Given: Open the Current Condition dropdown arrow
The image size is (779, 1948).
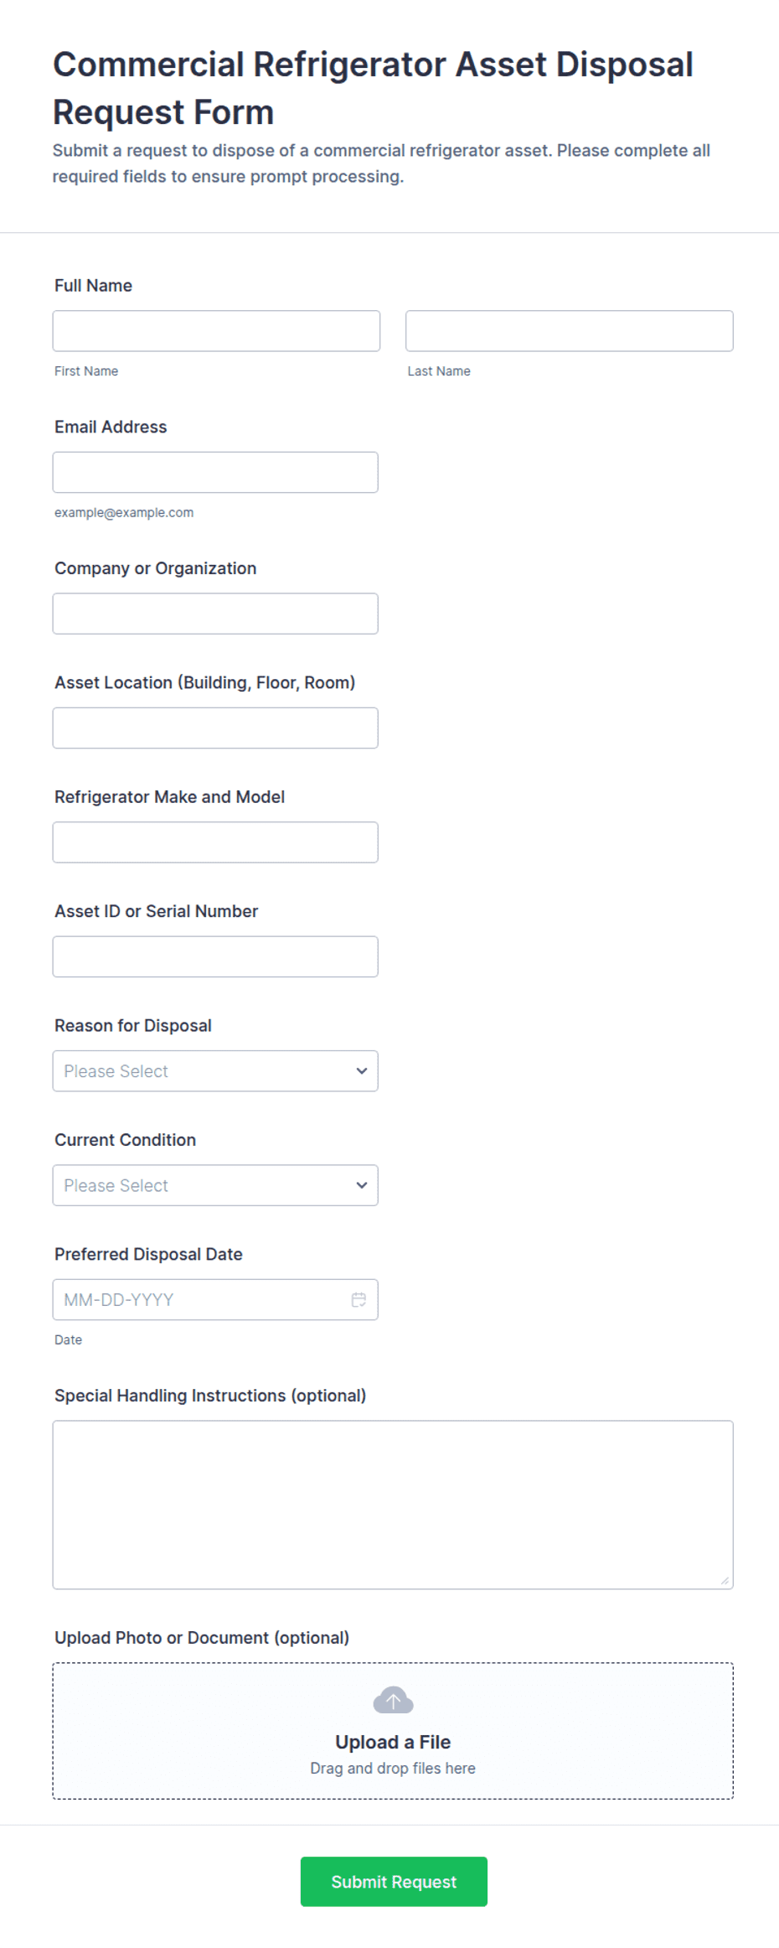Looking at the screenshot, I should click(x=362, y=1185).
